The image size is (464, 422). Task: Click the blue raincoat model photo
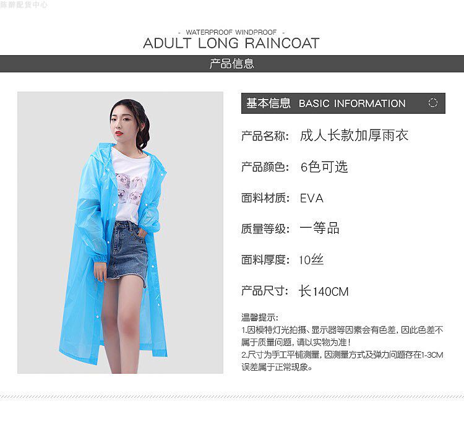120,232
